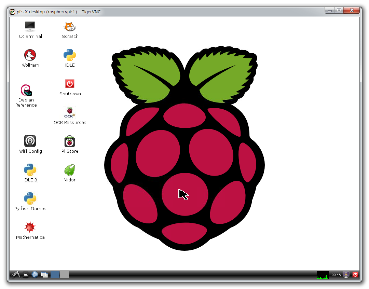Viewport: 369px width, 289px height.
Task: Switch to the second (grey) workspace
Action: pos(64,275)
